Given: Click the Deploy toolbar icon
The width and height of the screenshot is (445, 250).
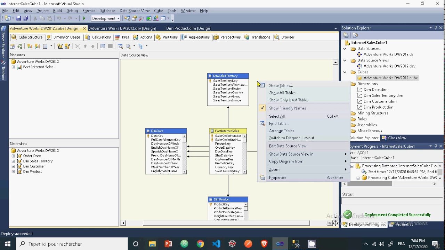Looking at the screenshot, I should click(149, 18).
